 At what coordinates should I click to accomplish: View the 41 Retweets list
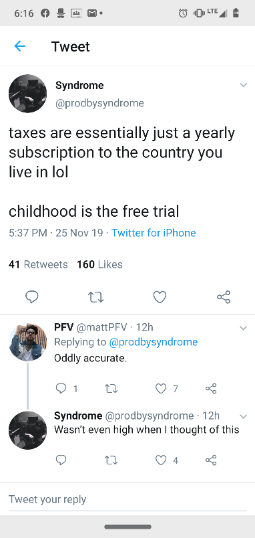[38, 264]
